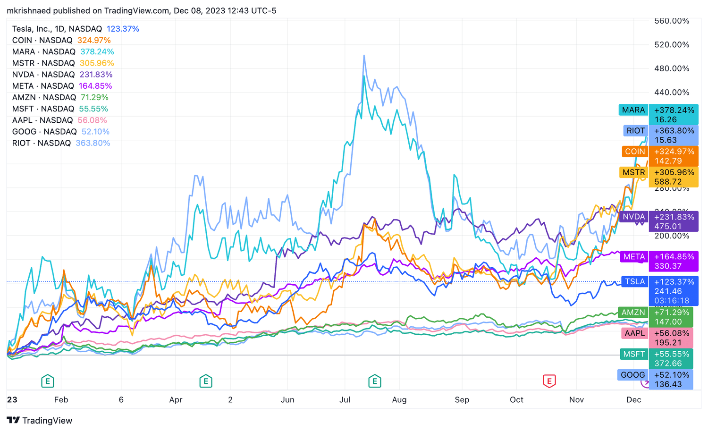Click the Apr label on time axis

(176, 399)
